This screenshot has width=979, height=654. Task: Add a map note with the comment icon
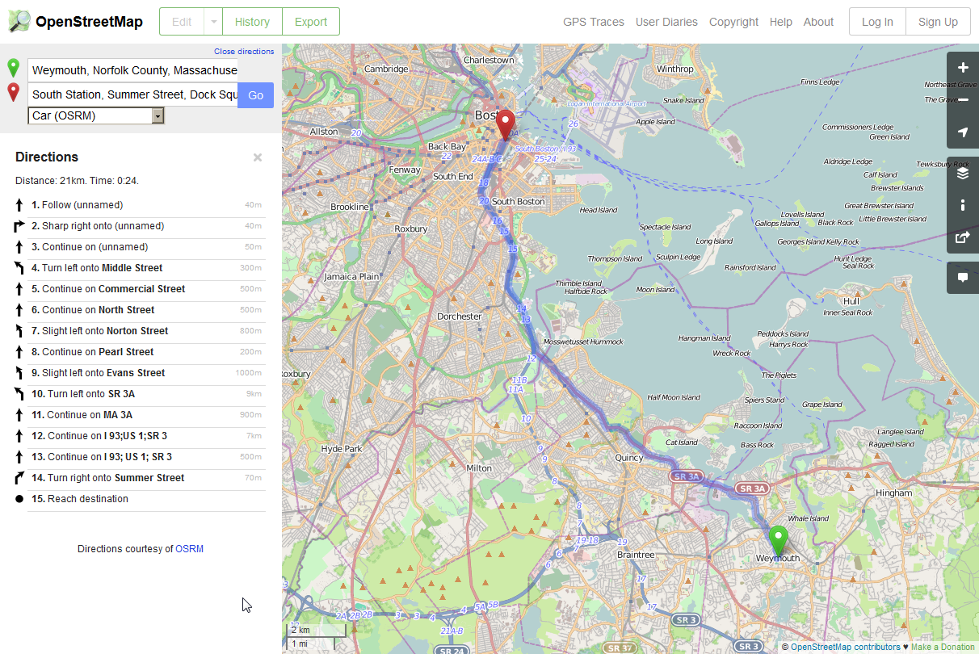pos(962,278)
